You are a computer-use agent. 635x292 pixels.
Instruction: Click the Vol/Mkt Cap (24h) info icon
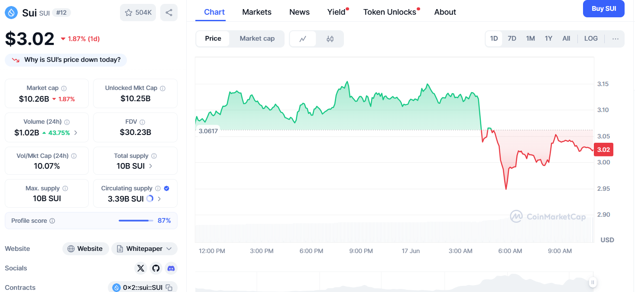click(x=74, y=156)
